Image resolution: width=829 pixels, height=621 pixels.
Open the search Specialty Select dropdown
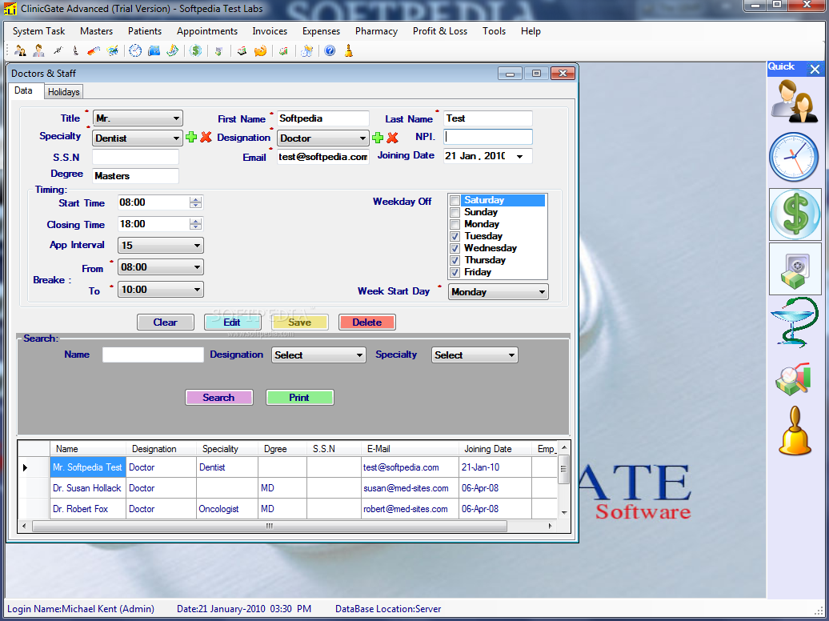[x=475, y=355]
